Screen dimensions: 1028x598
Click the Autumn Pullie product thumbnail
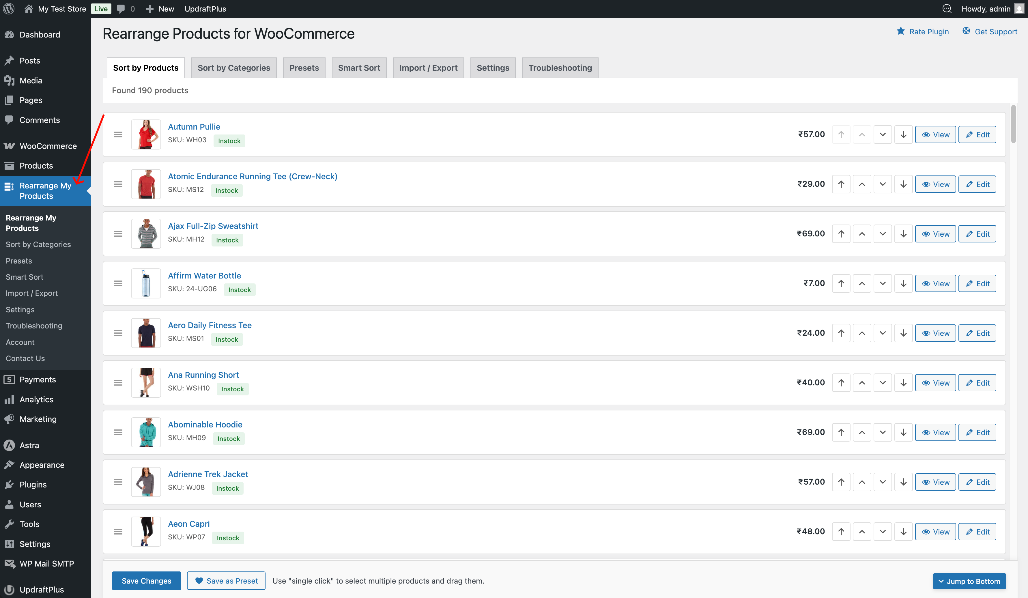pos(146,134)
